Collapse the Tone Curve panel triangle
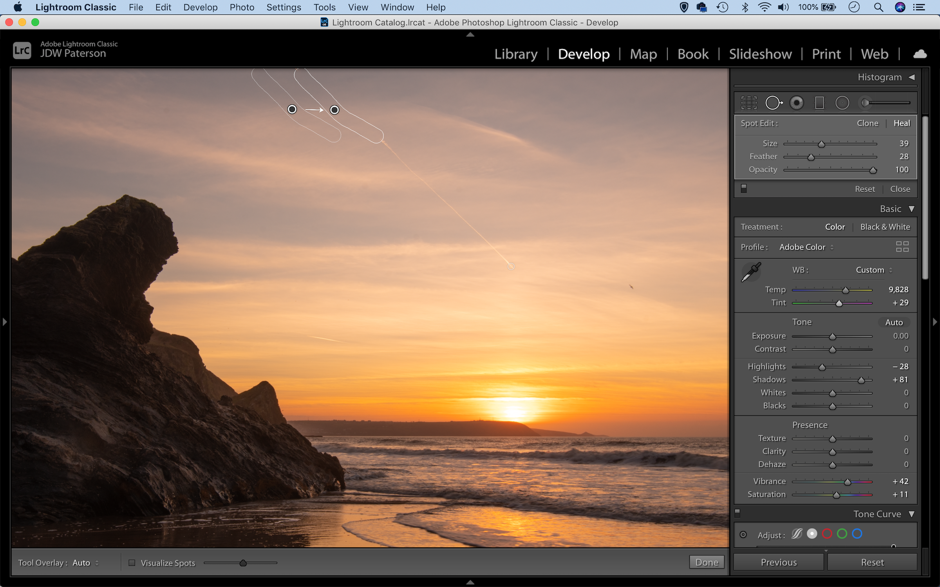 (x=912, y=514)
